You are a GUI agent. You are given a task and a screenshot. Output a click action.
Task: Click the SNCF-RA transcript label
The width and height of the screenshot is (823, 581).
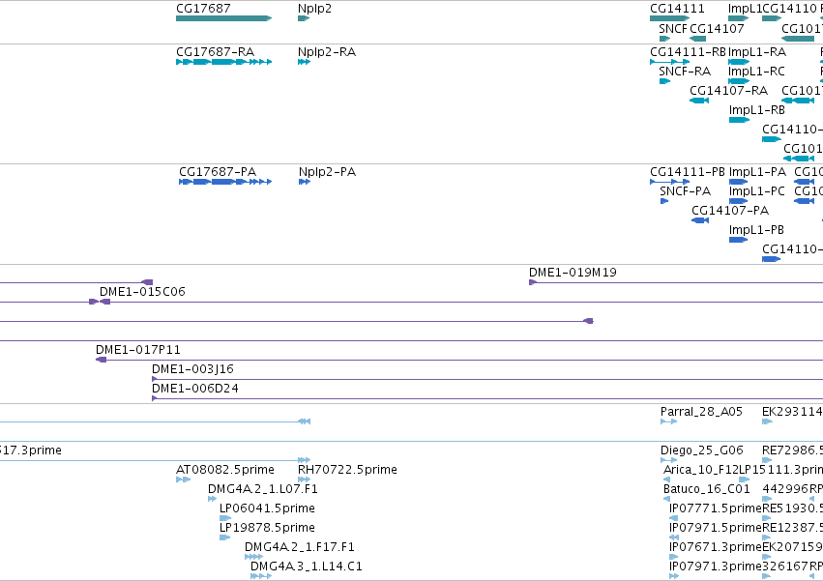pos(685,72)
